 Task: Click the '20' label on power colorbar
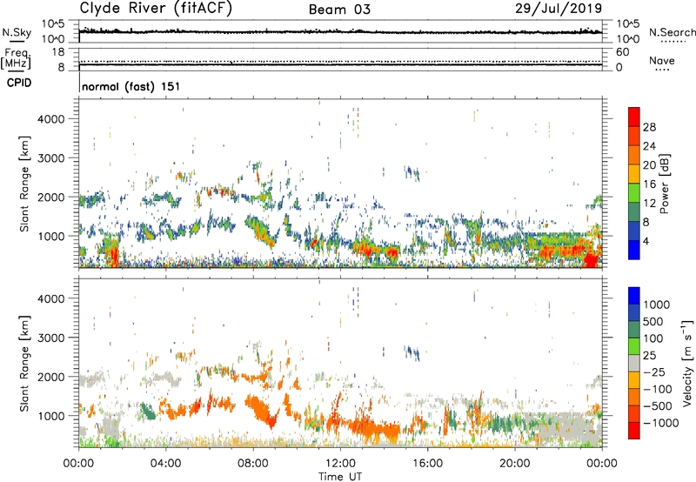click(x=649, y=165)
